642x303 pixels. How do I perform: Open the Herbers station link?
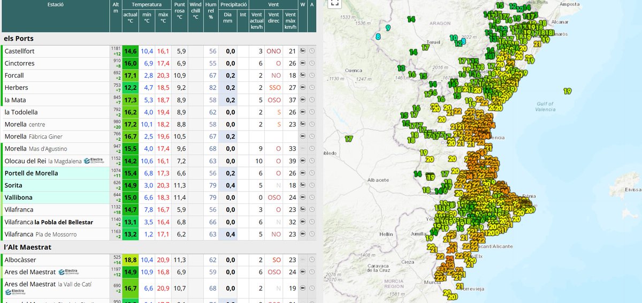point(16,88)
